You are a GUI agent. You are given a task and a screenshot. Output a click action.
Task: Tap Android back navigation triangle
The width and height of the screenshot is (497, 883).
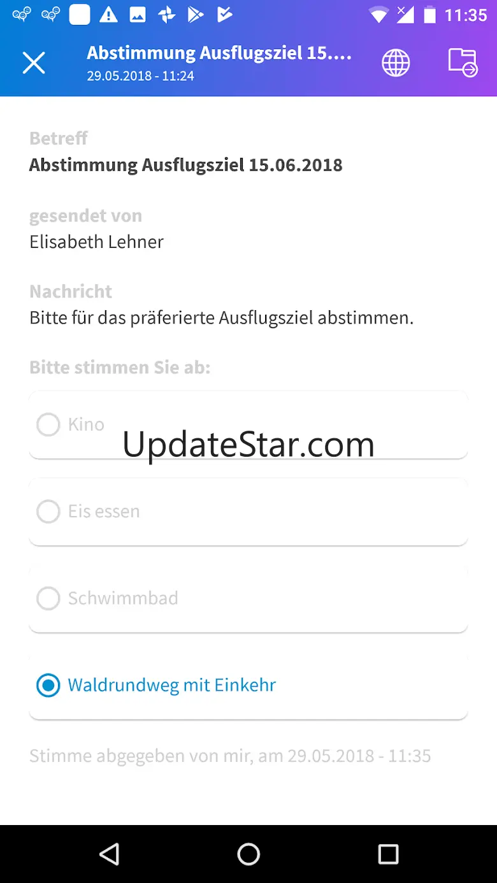point(110,854)
